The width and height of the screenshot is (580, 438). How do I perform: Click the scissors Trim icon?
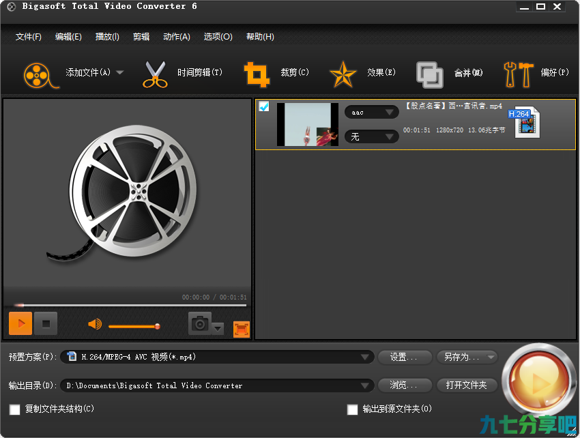155,74
